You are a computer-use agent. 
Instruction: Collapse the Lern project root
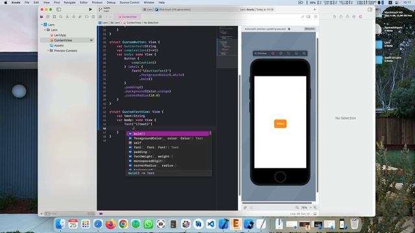tap(41, 25)
